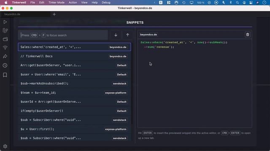Delete snippet with trash icon
270x151 pixels.
(248, 34)
